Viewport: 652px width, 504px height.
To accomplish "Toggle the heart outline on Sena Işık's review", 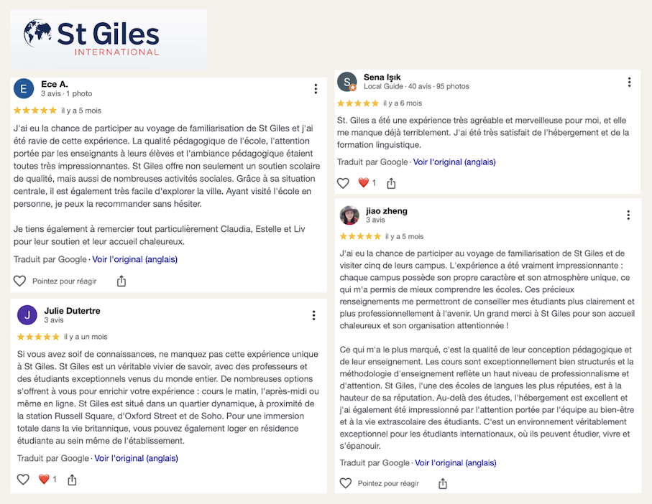I will tap(343, 183).
